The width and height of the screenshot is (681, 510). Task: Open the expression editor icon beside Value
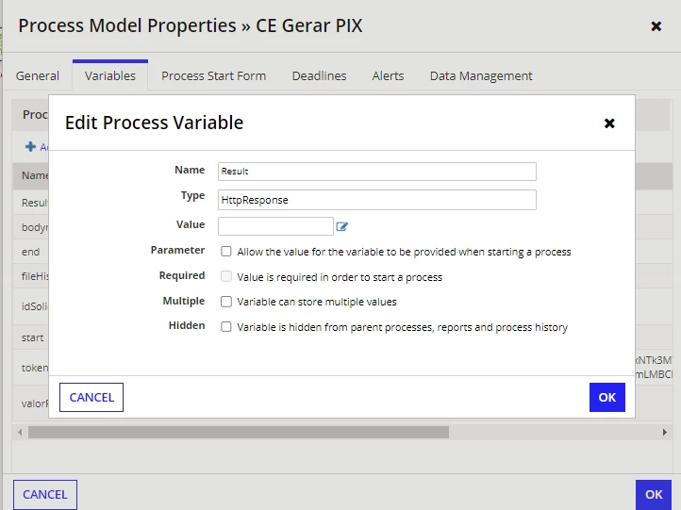[341, 226]
